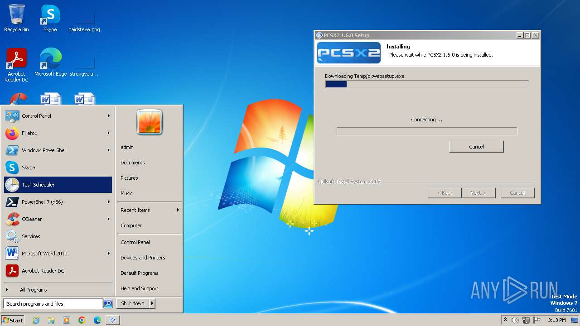Launch Chrome from the taskbar

click(82, 320)
